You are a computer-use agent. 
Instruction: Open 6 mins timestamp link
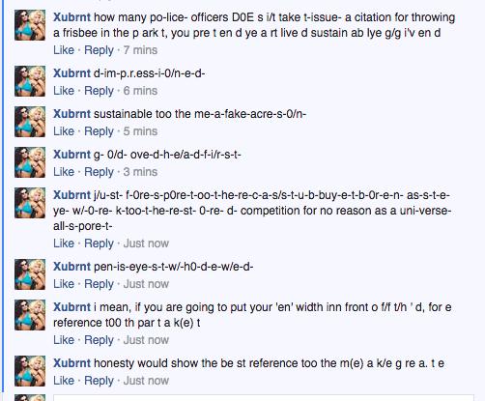click(140, 91)
